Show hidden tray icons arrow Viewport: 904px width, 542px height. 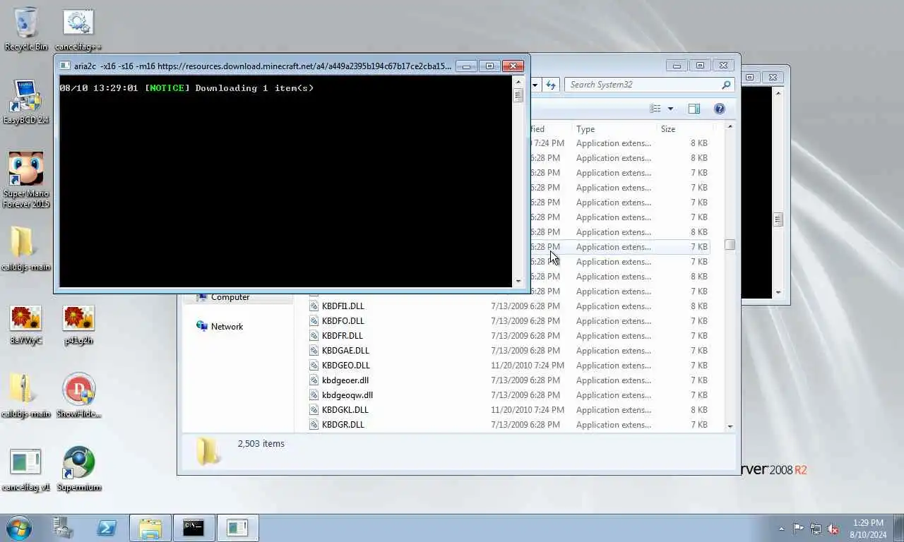tap(781, 529)
